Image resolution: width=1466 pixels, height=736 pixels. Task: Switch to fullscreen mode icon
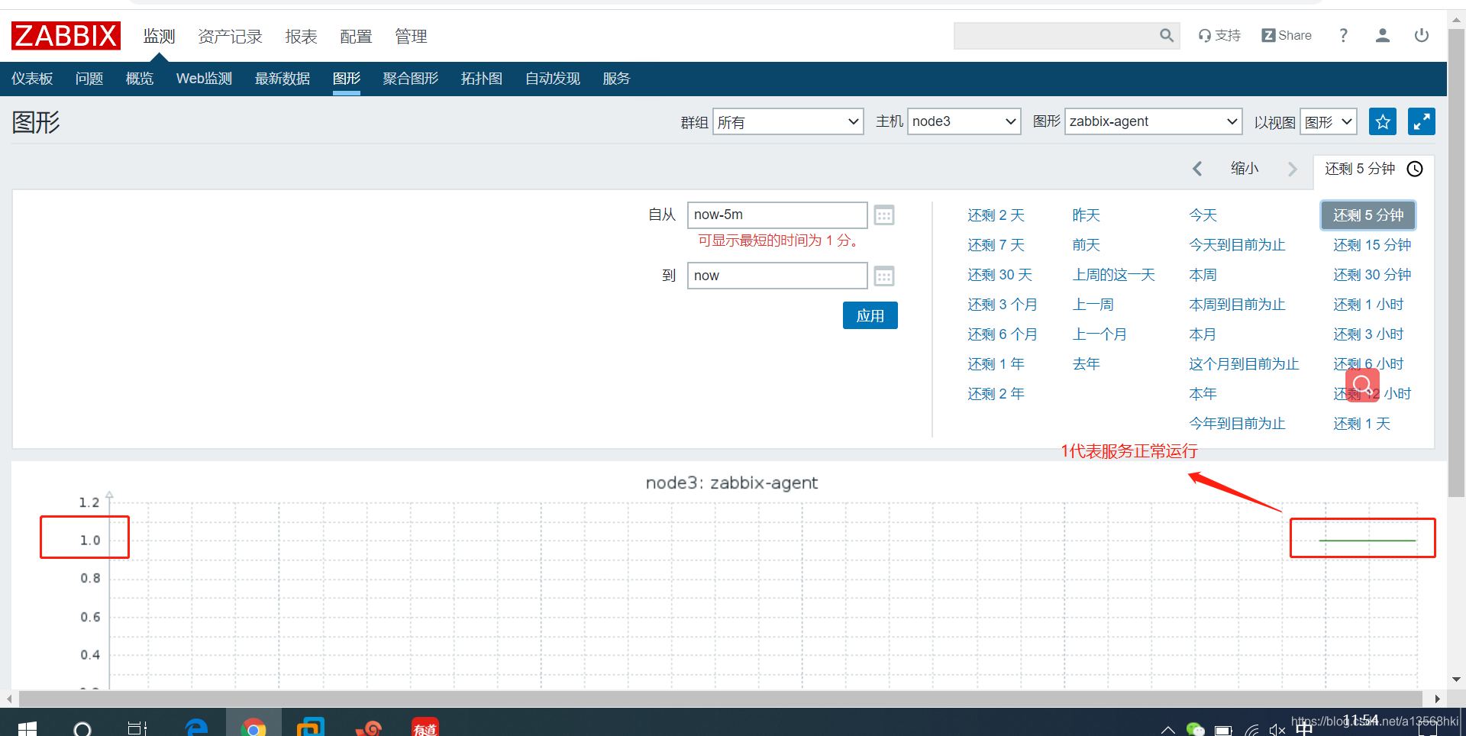tap(1422, 121)
